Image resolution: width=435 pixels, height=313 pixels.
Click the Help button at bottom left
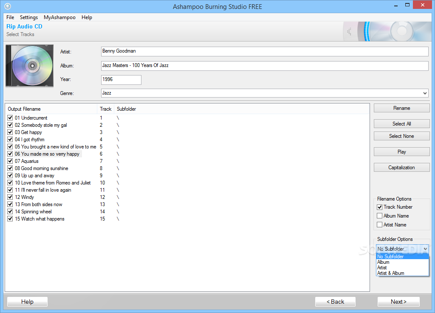coord(27,302)
